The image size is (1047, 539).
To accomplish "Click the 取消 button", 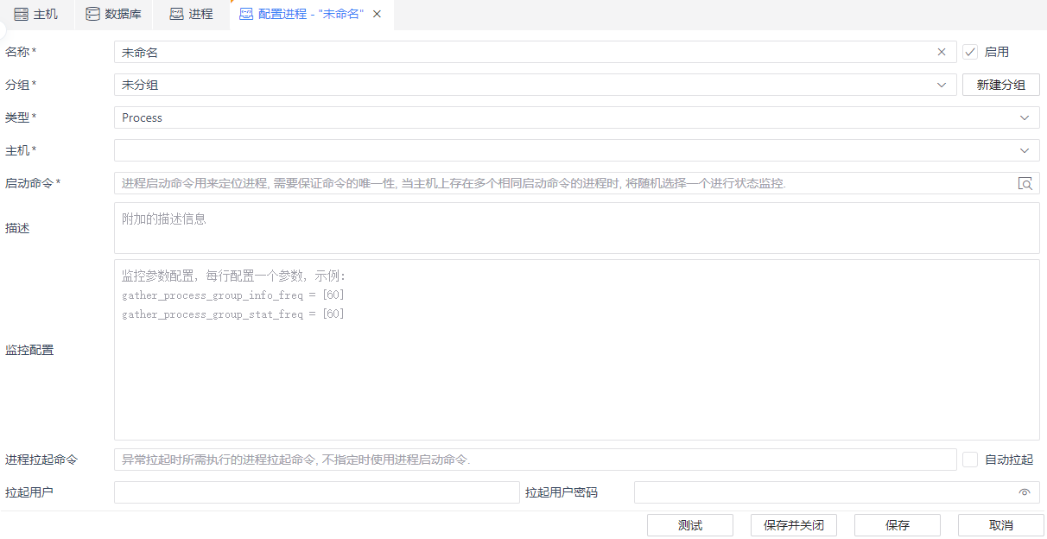I will tap(1001, 525).
